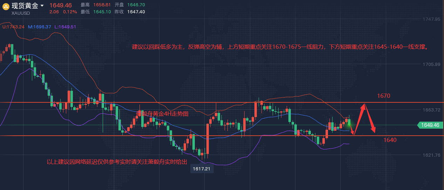This screenshot has width=444, height=190.
Task: Click the gold coin icon beside 现货黄金
Action: pos(6,6)
